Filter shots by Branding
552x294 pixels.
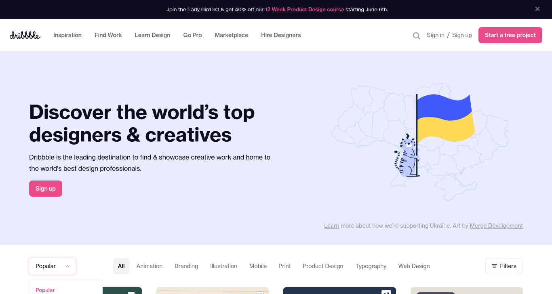tap(186, 266)
